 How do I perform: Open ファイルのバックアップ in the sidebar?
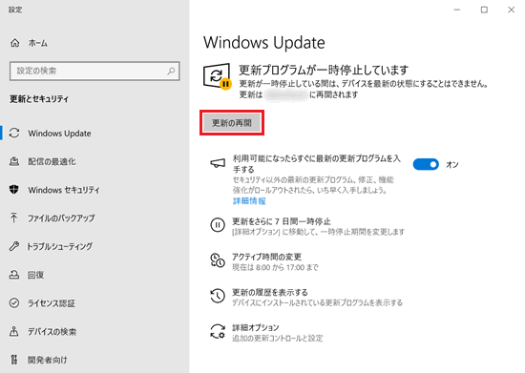tap(94, 218)
